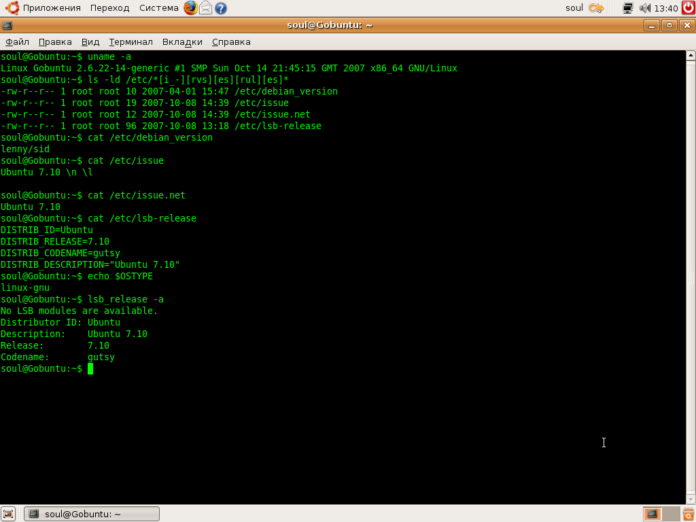The image size is (696, 522).
Task: Click the 'Codename: gutsy' output line
Action: tap(58, 357)
